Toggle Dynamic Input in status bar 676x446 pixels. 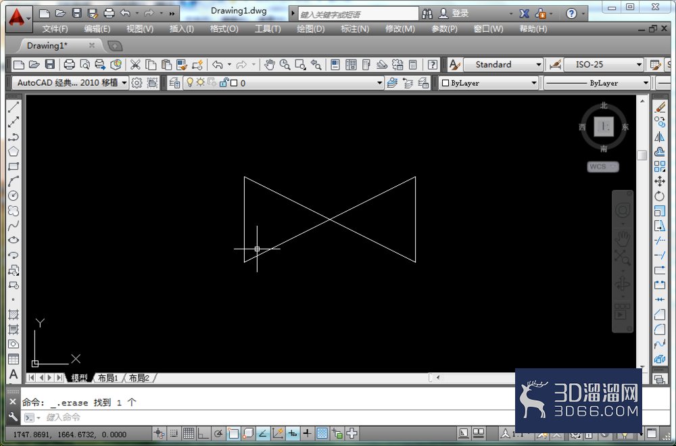tap(292, 433)
